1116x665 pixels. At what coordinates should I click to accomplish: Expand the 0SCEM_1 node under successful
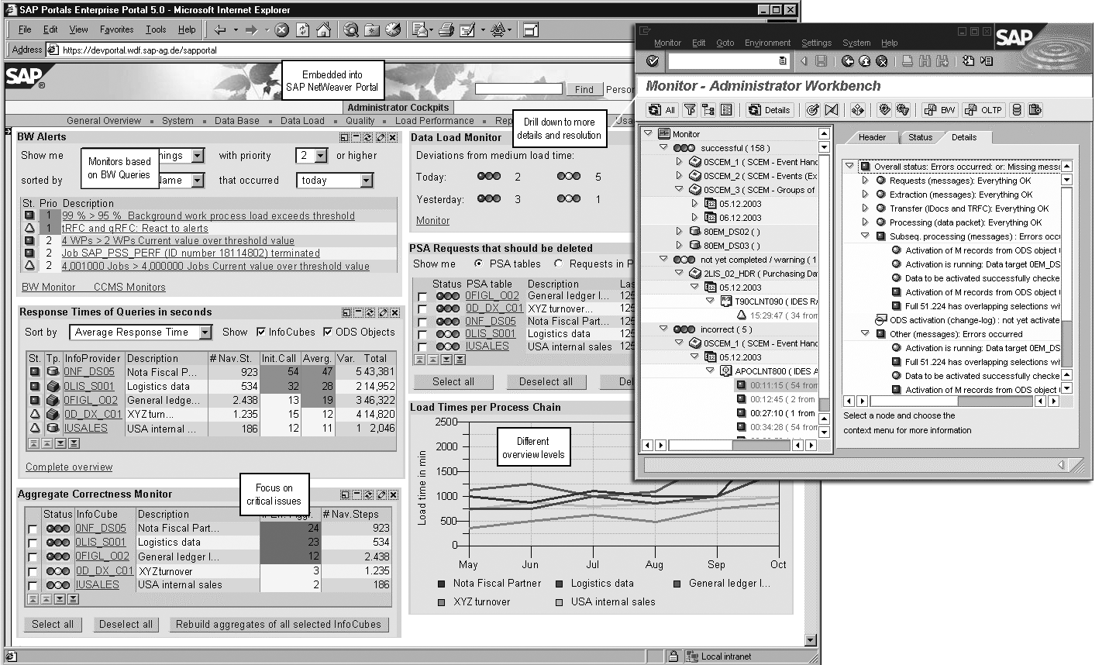679,162
